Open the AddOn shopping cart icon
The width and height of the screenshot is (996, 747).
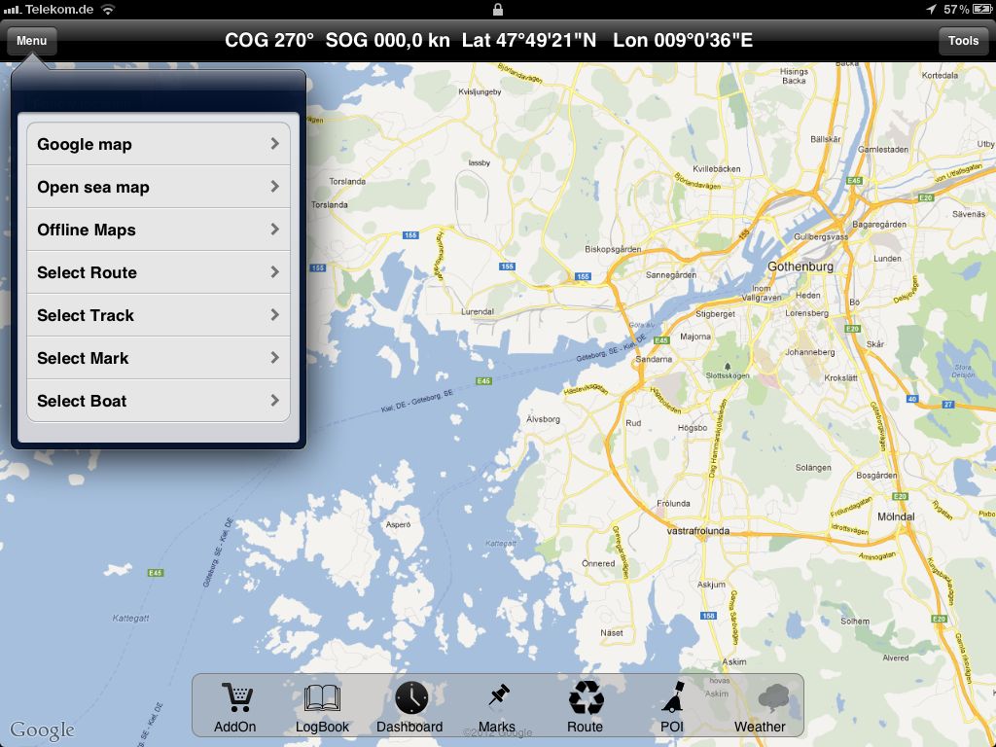click(x=236, y=697)
